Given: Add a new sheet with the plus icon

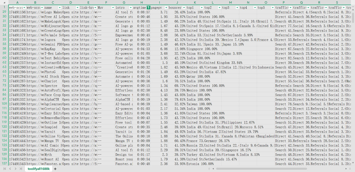Looking at the screenshot, I should point(55,169).
